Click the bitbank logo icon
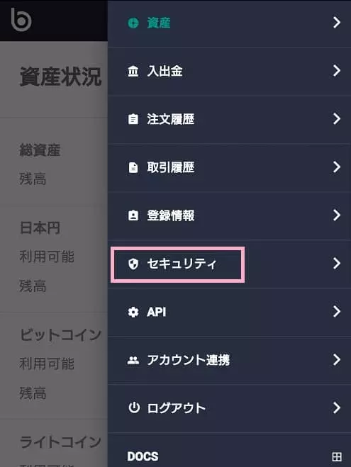This screenshot has height=467, width=351. coord(21,20)
